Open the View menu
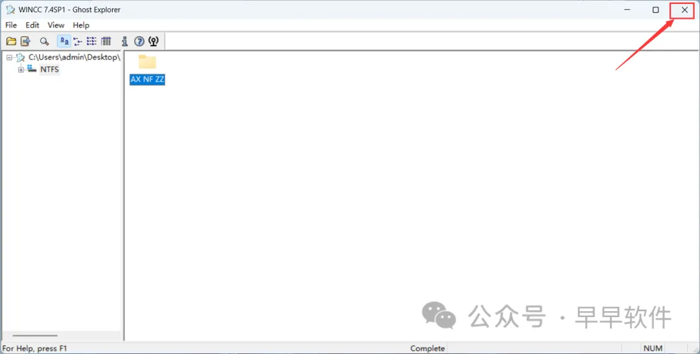The width and height of the screenshot is (700, 354). click(56, 25)
